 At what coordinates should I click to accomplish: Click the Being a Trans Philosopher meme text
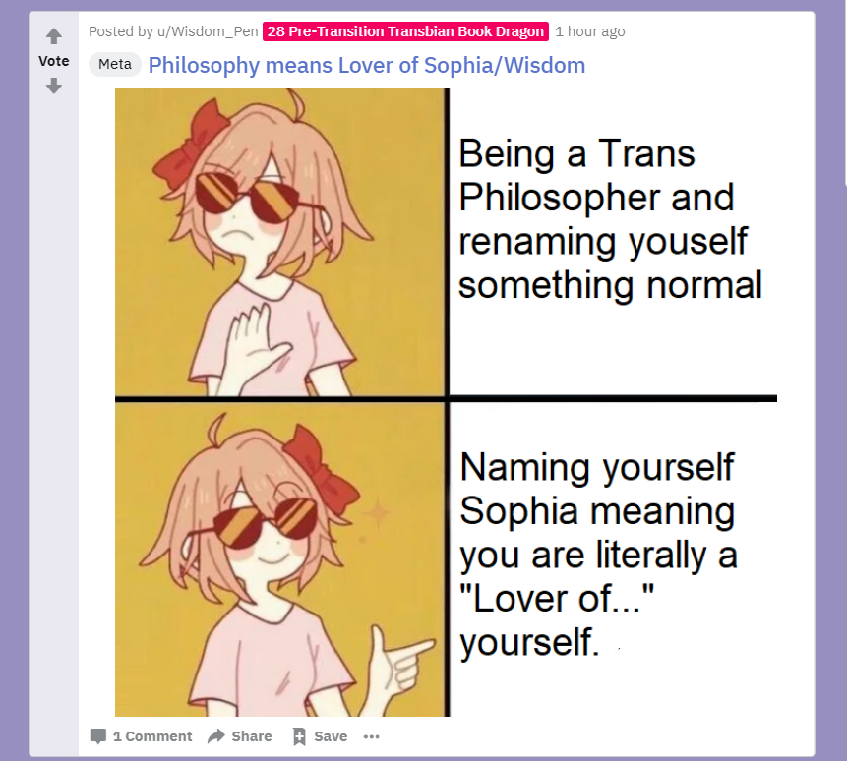click(x=610, y=218)
